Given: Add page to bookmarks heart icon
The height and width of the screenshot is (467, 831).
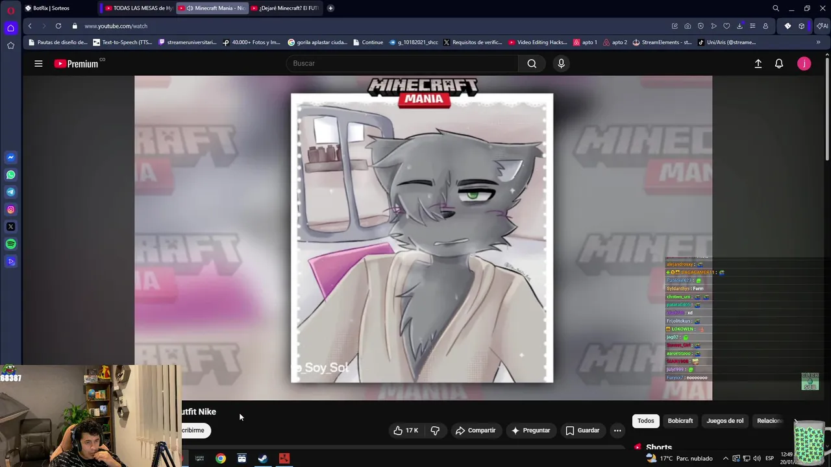Looking at the screenshot, I should click(726, 26).
